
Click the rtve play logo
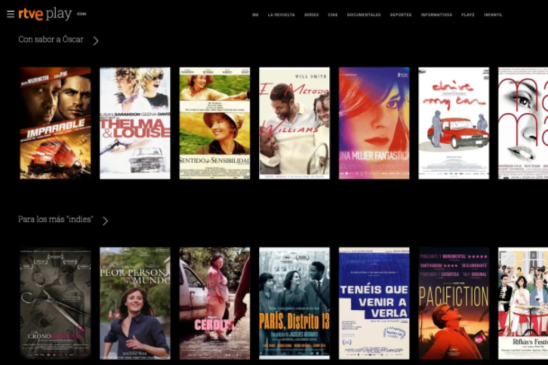point(45,14)
